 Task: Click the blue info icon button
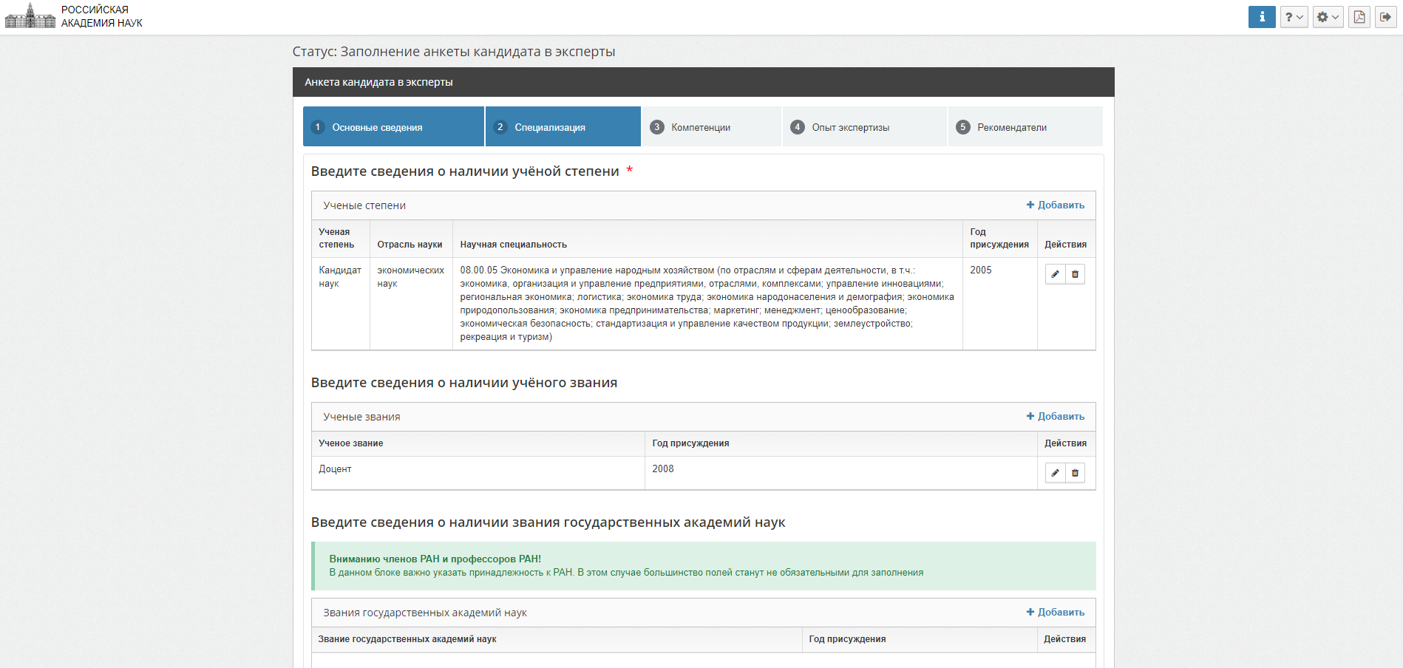(x=1262, y=17)
